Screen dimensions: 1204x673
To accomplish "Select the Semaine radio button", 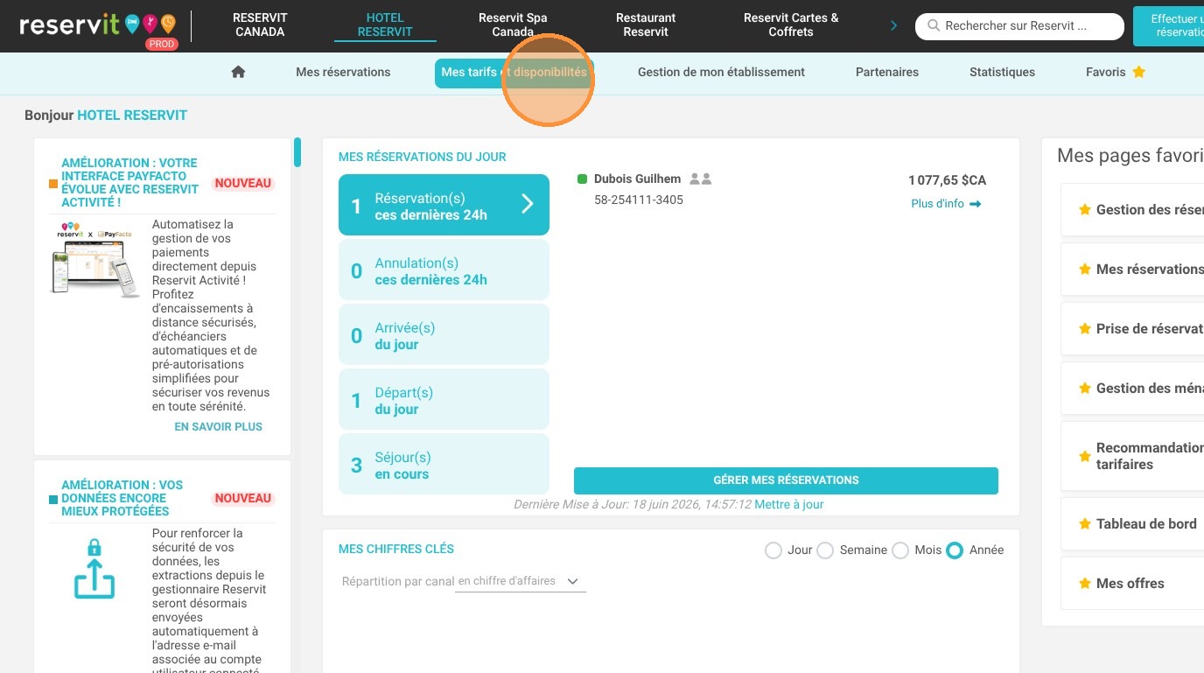I will [x=825, y=550].
